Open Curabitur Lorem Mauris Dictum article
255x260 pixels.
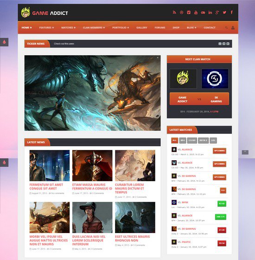(x=129, y=188)
